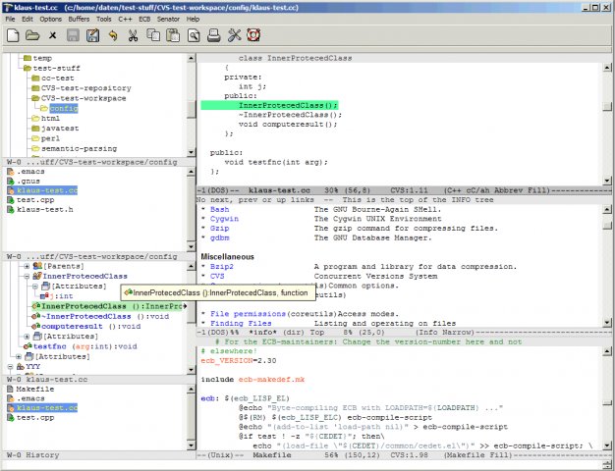Open Preferences with the tools icon
The height and width of the screenshot is (471, 615).
click(234, 36)
